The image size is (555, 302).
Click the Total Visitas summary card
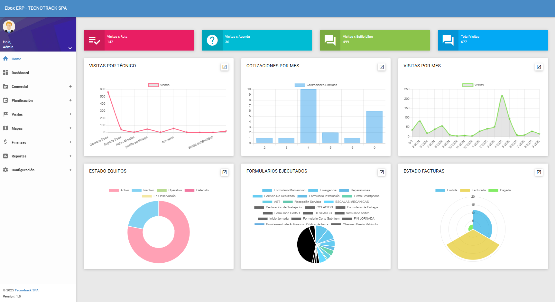pyautogui.click(x=493, y=40)
